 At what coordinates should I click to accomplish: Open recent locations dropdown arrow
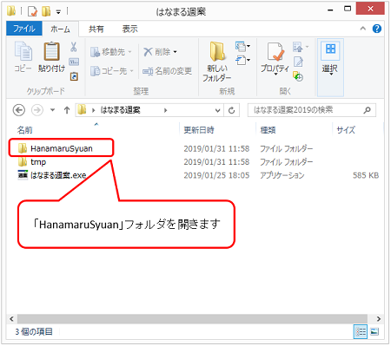pos(52,110)
